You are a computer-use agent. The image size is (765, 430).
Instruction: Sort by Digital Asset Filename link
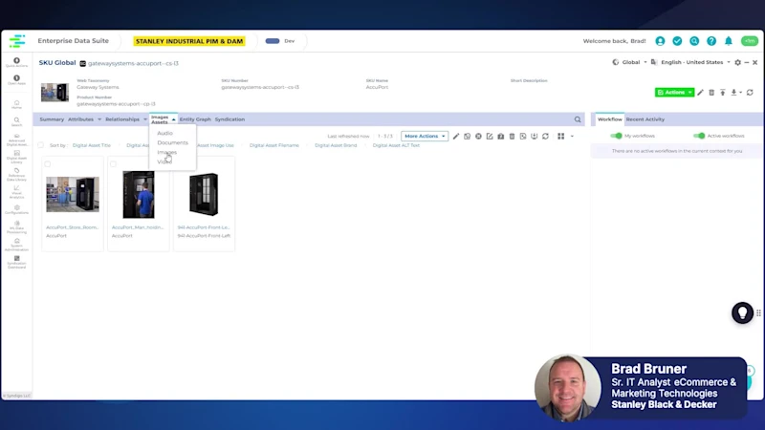(x=273, y=145)
